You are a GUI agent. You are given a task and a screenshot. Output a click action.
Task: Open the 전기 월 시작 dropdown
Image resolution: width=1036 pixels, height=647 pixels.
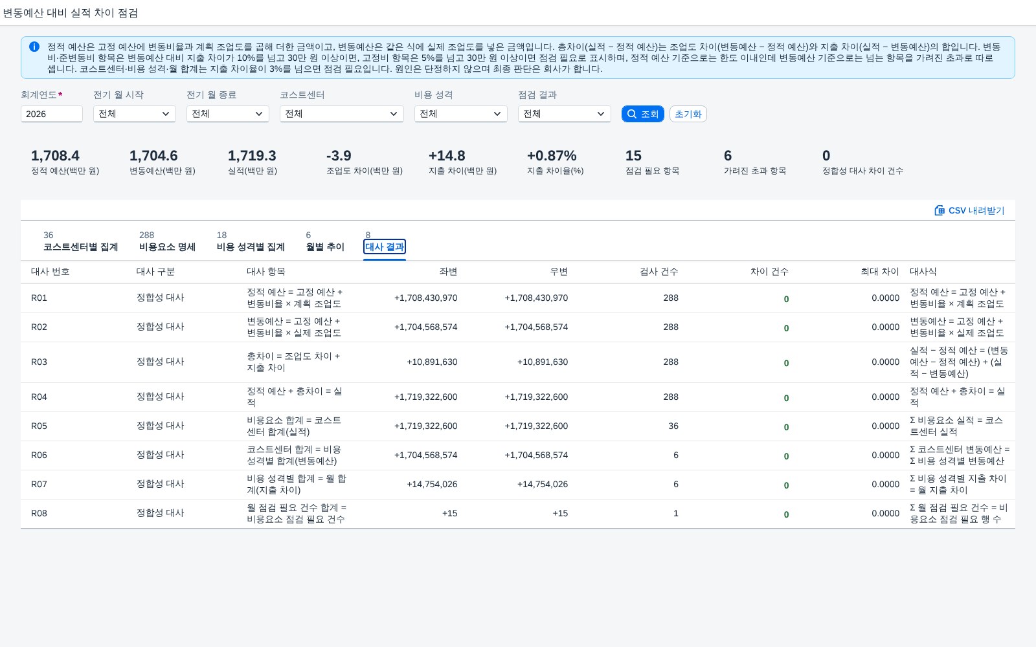135,114
